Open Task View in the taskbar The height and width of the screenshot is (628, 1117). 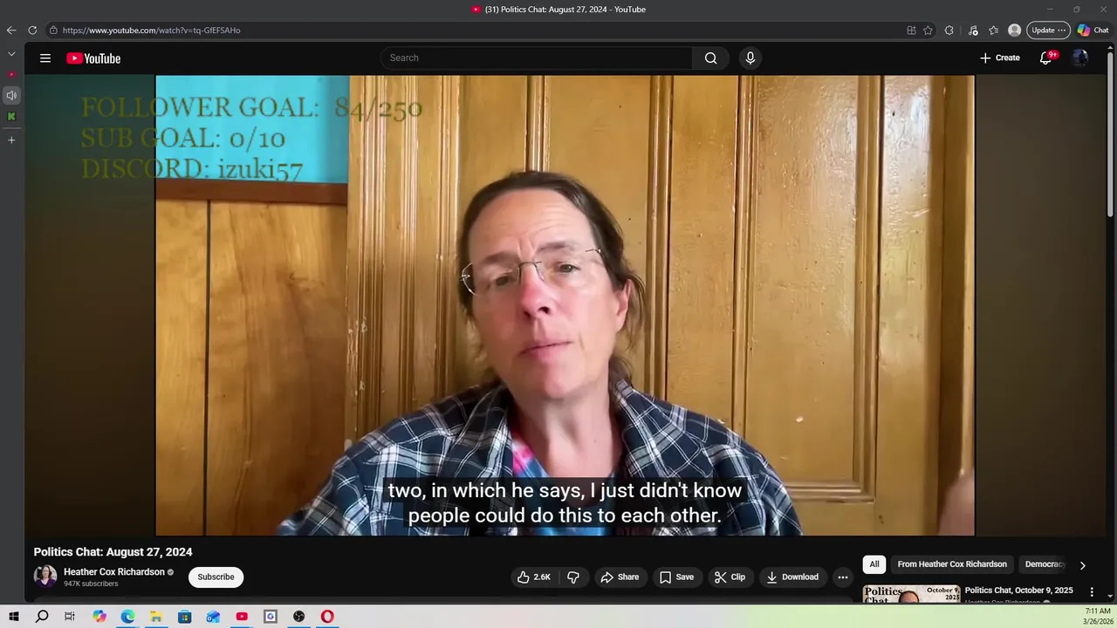[70, 617]
